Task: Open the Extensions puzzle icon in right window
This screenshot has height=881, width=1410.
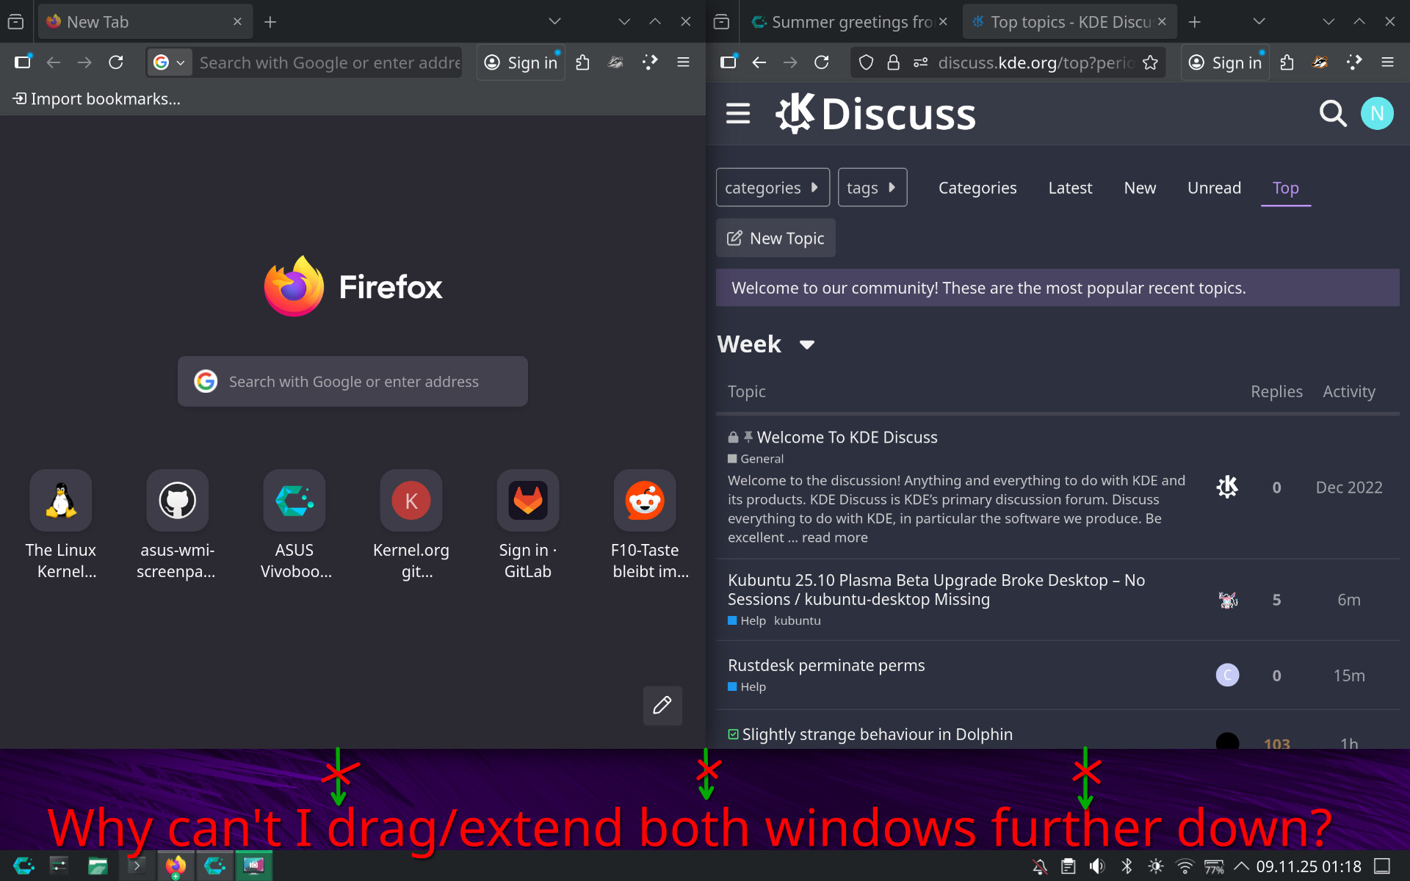Action: click(x=1287, y=63)
